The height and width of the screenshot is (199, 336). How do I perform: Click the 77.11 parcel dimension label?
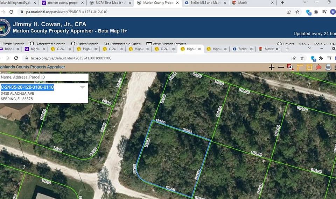[x=188, y=131]
